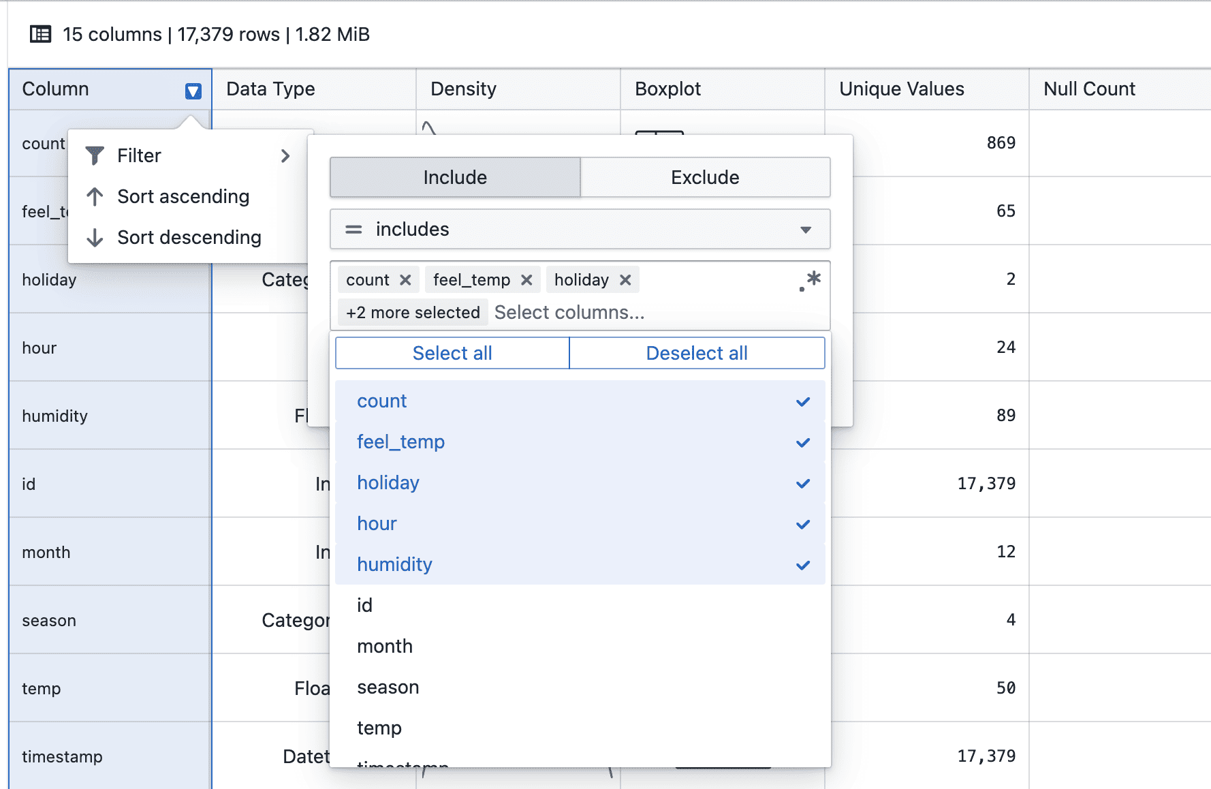Remove the count chip from selection
1211x789 pixels.
(405, 280)
